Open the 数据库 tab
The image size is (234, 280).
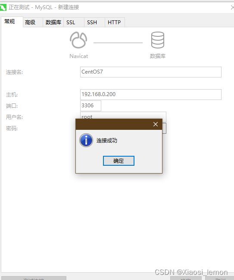point(53,23)
